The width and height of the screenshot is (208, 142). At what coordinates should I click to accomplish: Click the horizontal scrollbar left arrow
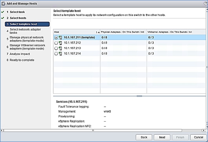[2, 131]
